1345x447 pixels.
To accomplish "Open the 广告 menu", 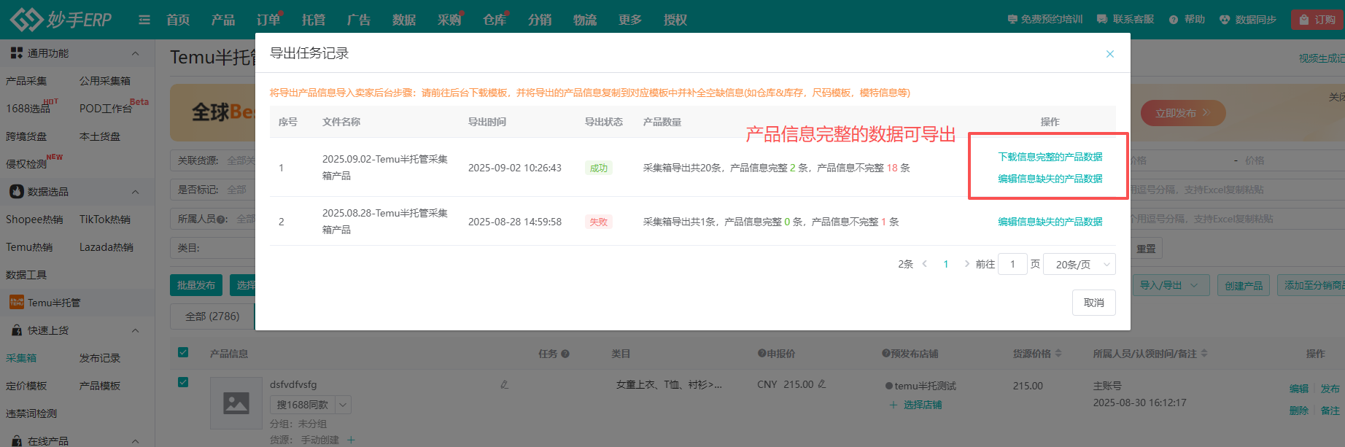I will [359, 20].
